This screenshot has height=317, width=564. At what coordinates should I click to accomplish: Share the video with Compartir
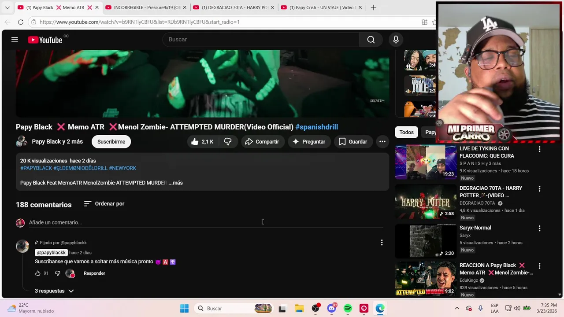[x=262, y=142]
